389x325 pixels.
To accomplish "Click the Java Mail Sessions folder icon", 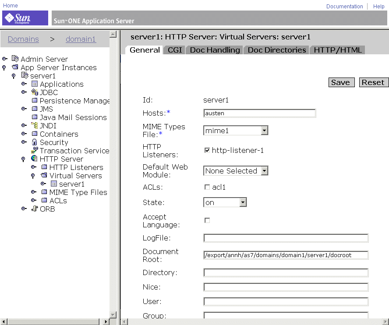I will click(35, 117).
